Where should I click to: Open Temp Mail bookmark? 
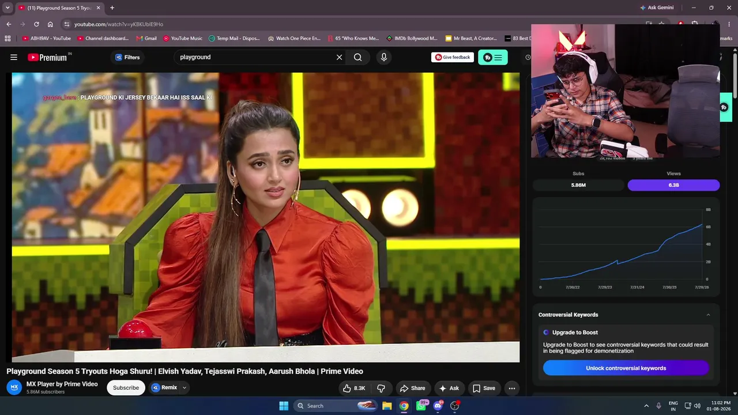click(x=235, y=38)
